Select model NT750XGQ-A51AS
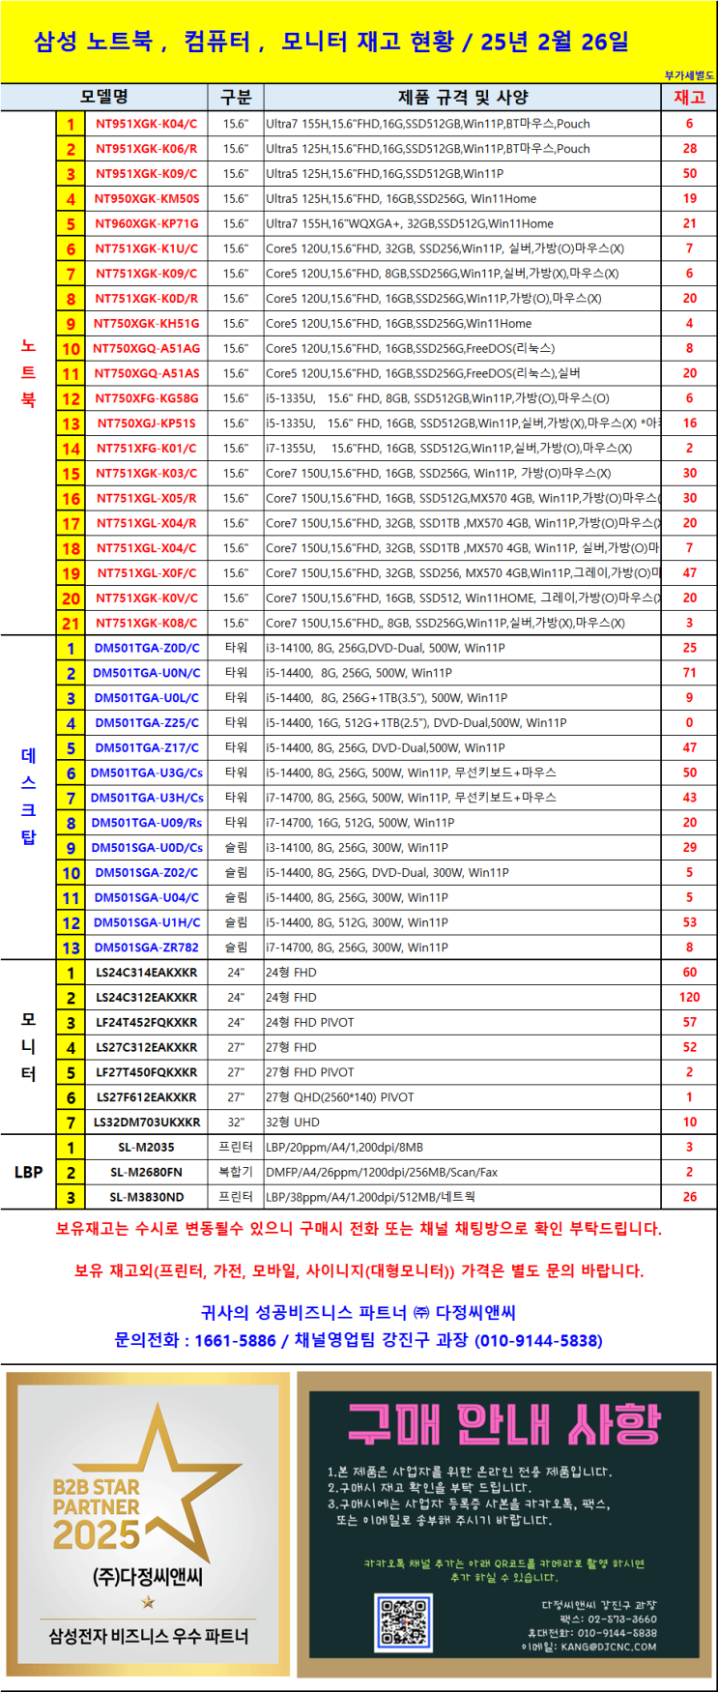The width and height of the screenshot is (718, 1692). coord(146,373)
